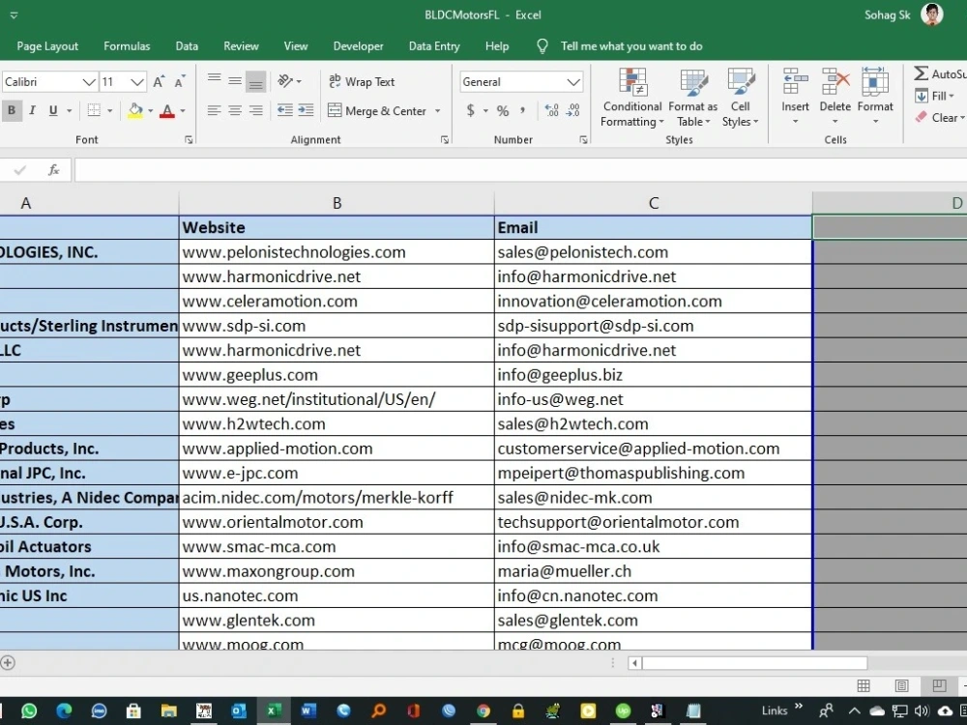967x725 pixels.
Task: Click the Borders icon
Action: tap(94, 110)
